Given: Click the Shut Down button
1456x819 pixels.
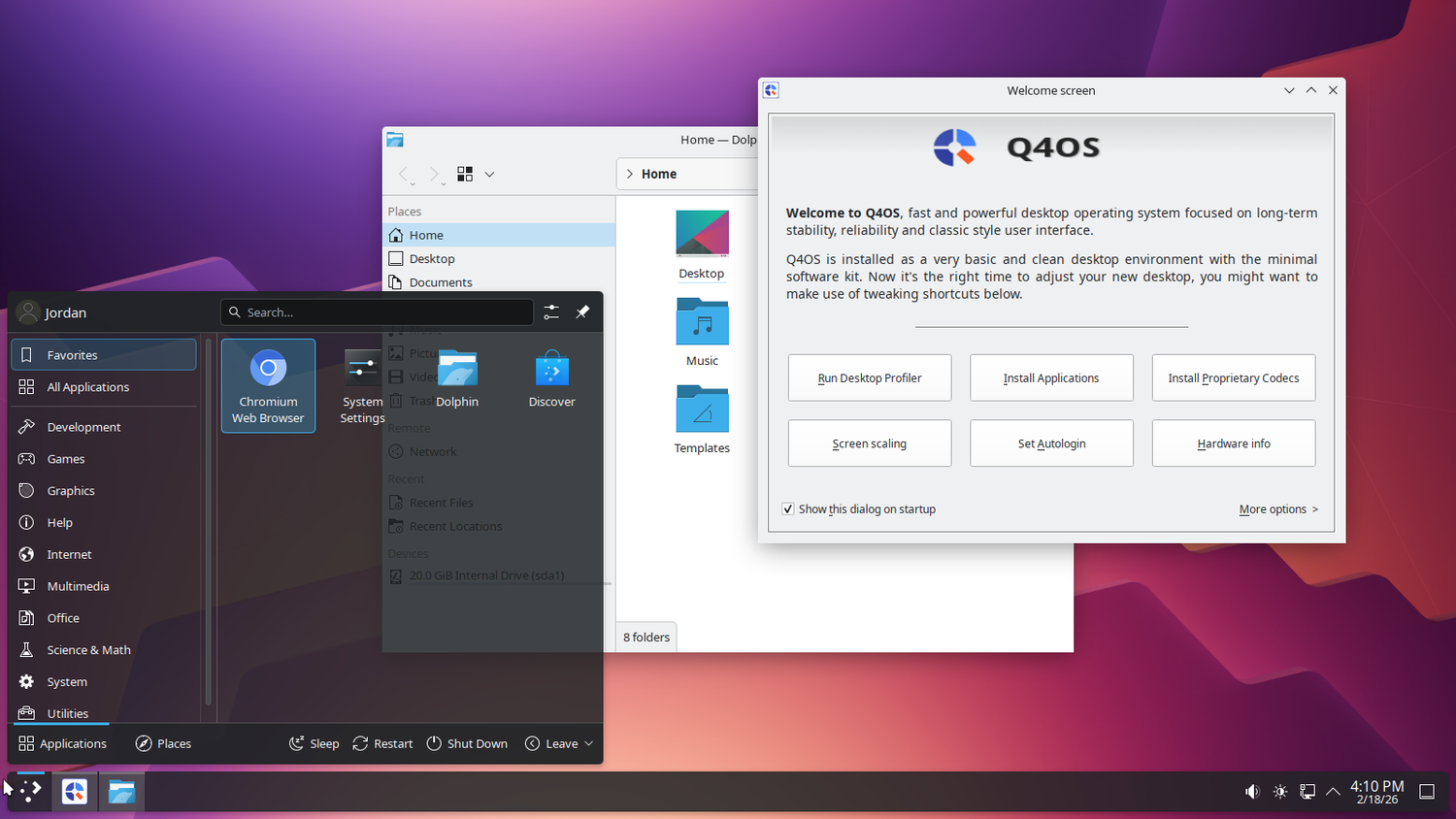Looking at the screenshot, I should pyautogui.click(x=467, y=744).
